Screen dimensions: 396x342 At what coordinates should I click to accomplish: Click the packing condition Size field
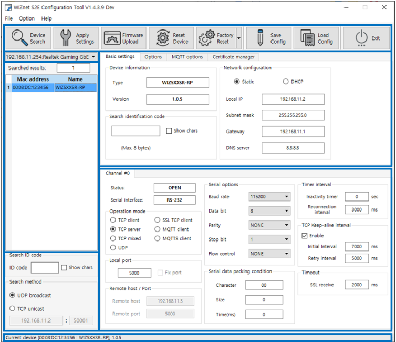pos(264,300)
